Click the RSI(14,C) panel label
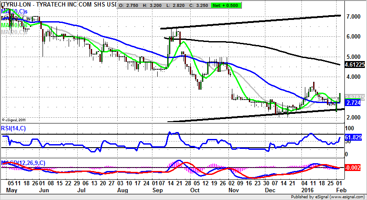The width and height of the screenshot is (367, 200). [x=13, y=128]
